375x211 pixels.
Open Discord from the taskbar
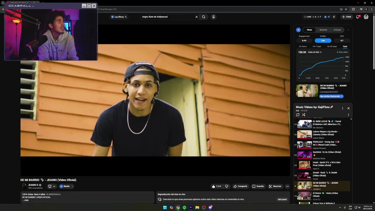pyautogui.click(x=210, y=207)
